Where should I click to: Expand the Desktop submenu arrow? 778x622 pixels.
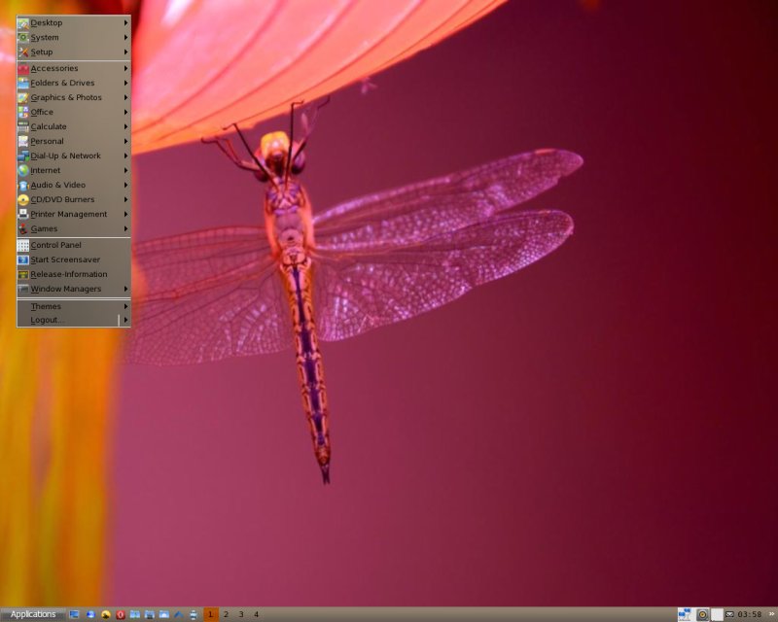point(125,22)
